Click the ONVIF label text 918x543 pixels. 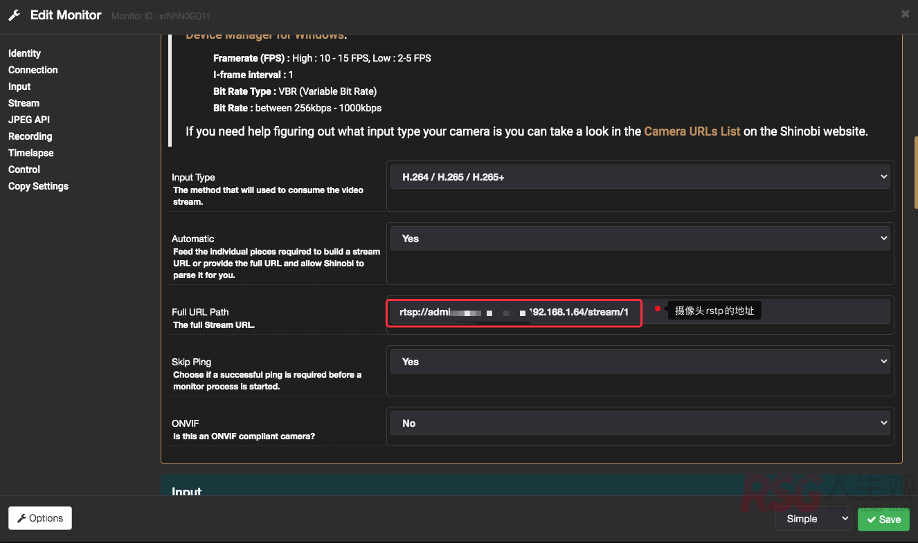pos(186,423)
